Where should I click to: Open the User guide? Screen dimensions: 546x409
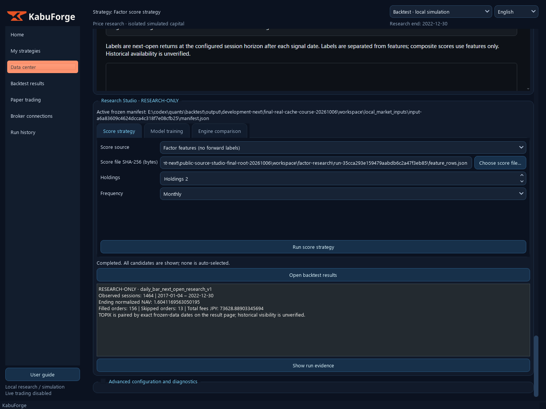point(42,375)
